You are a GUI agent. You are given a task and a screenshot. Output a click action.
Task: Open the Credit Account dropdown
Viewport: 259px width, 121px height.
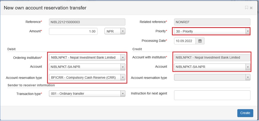coord(212,67)
